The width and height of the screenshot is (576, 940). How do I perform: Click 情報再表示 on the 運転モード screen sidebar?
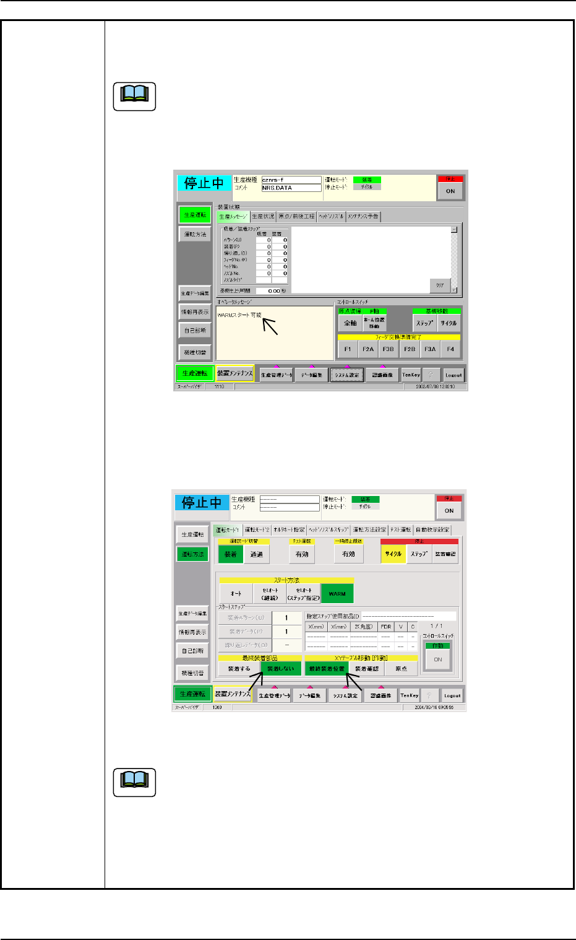pos(193,632)
